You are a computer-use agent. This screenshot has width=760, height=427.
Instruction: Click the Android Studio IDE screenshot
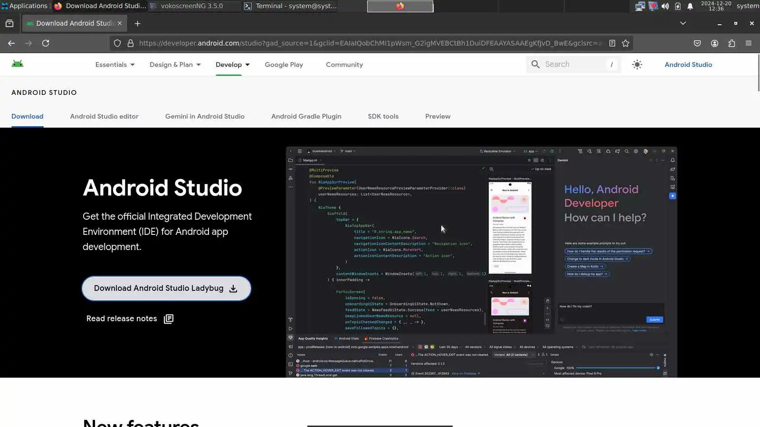tap(482, 262)
